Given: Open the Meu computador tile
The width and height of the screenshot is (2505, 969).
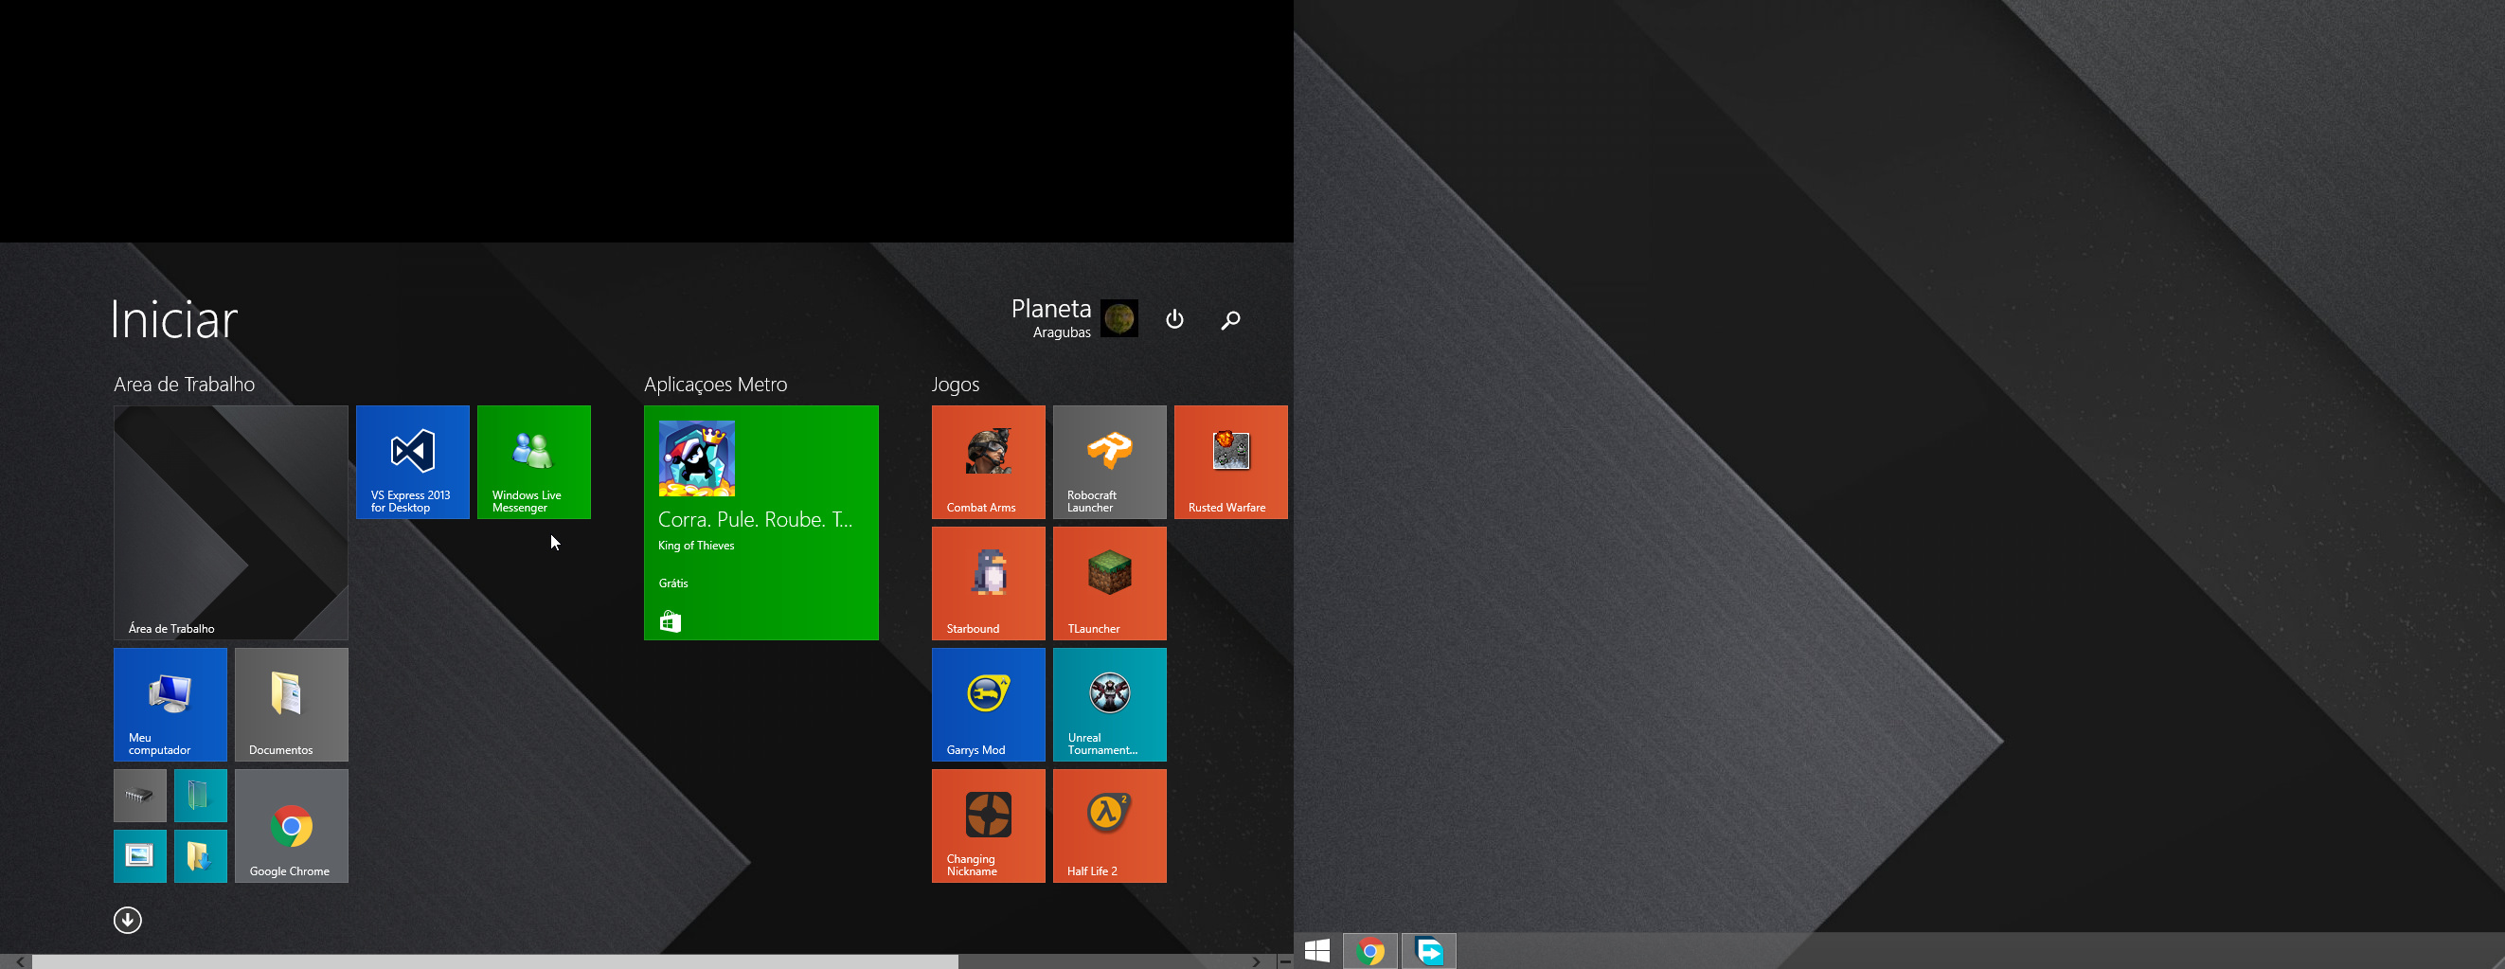Looking at the screenshot, I should point(170,705).
